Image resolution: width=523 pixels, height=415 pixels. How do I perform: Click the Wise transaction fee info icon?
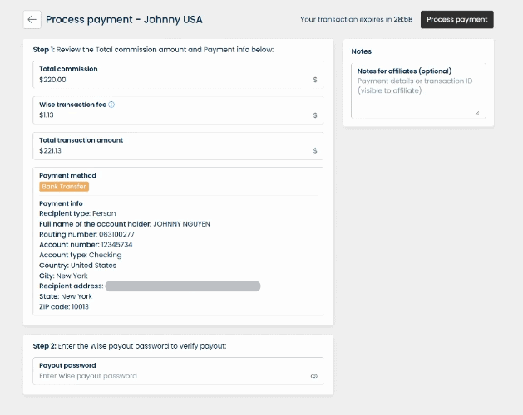click(111, 105)
